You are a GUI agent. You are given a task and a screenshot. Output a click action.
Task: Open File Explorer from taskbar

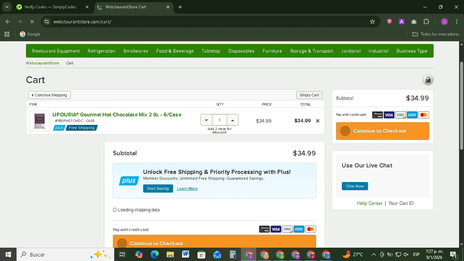point(170,254)
